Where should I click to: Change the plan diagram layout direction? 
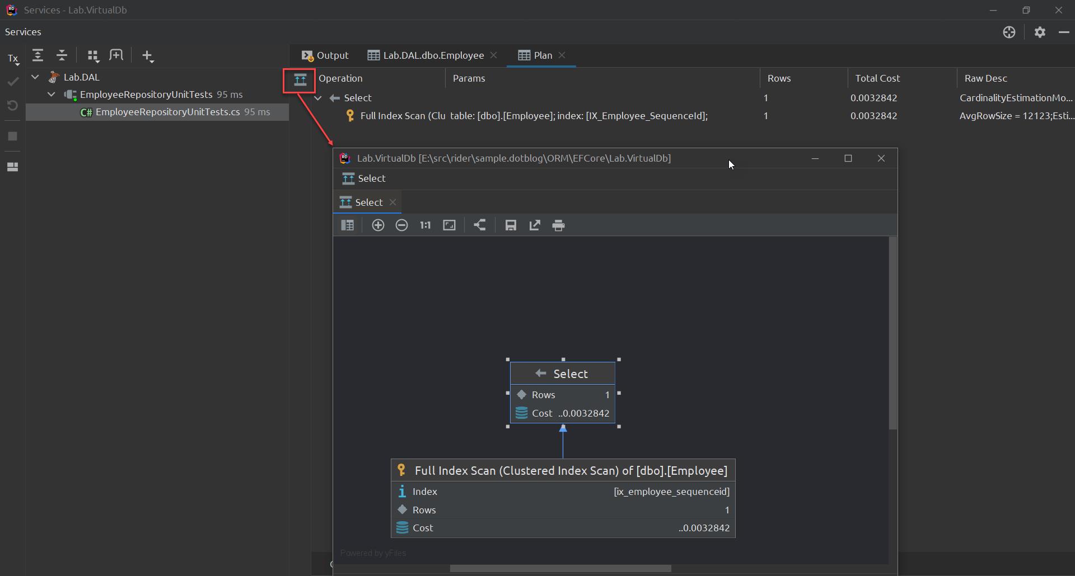(480, 225)
